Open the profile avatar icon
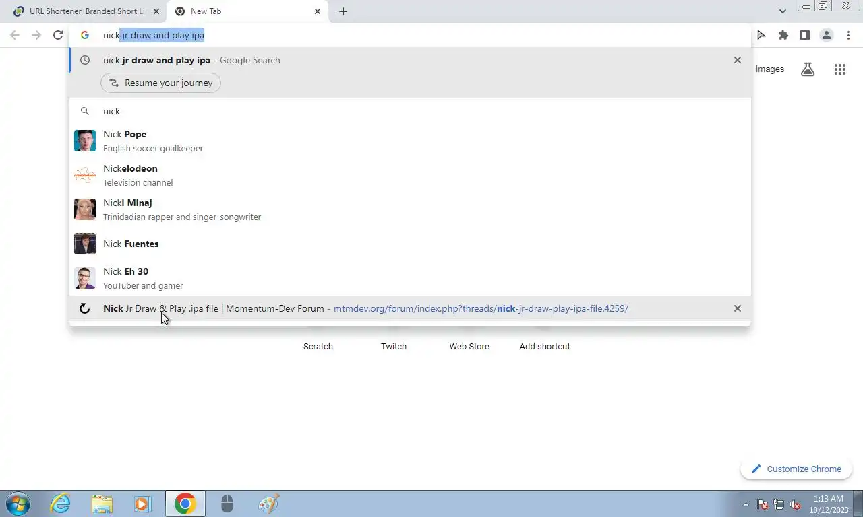Viewport: 863px width, 517px height. point(826,35)
